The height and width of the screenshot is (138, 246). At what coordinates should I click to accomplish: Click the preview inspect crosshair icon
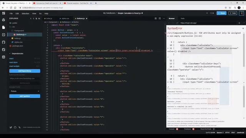[239, 23]
